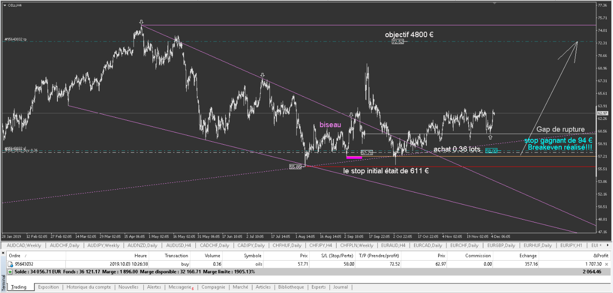Screen dimensions: 613x293
Task: Open the Exposition terminal tab
Action: pos(48,287)
